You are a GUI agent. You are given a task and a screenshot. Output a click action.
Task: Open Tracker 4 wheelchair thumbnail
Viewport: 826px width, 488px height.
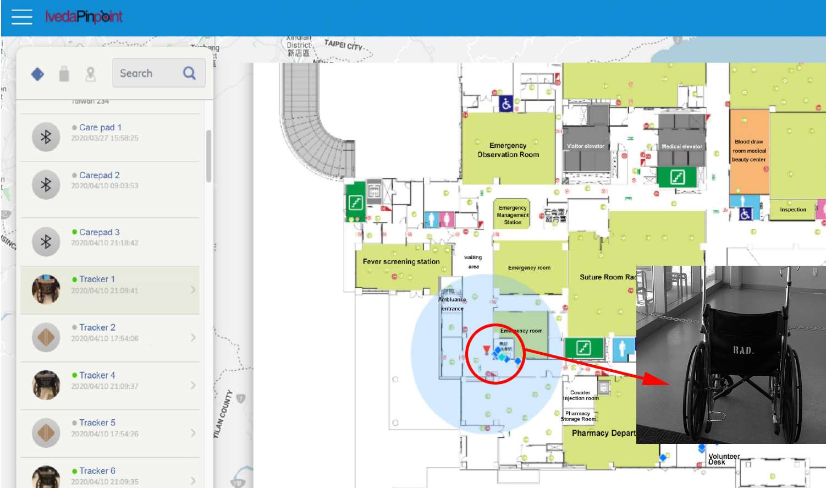(x=46, y=385)
